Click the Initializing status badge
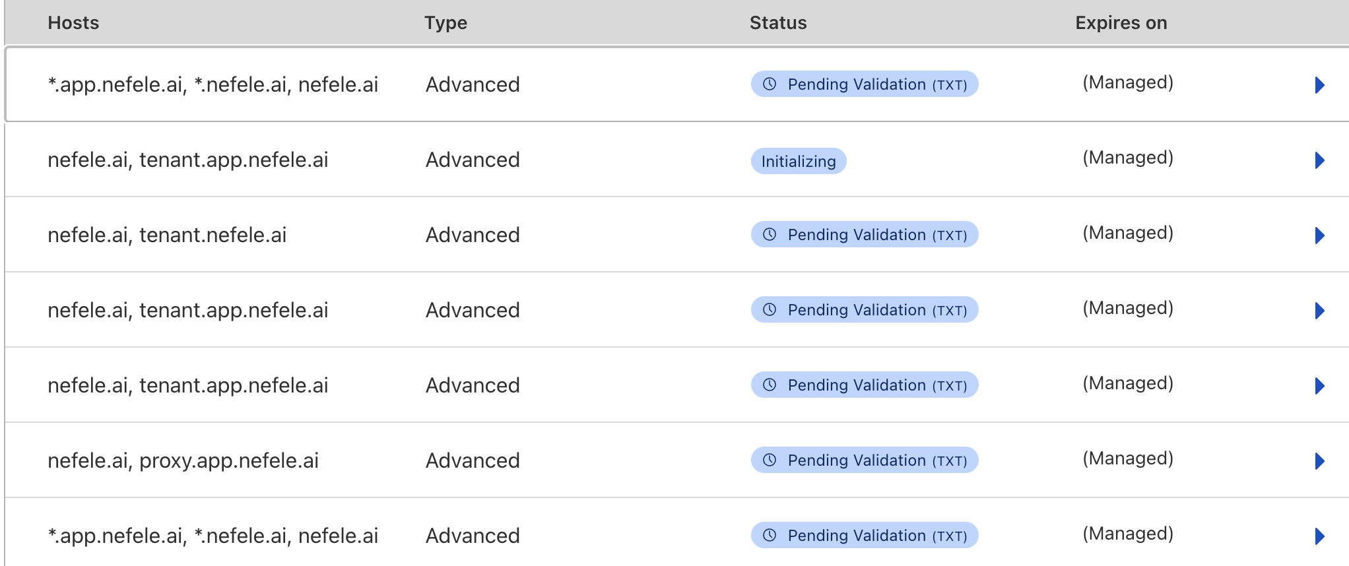 tap(798, 160)
